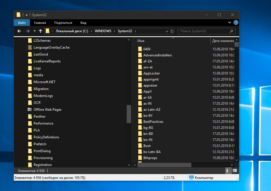Click file list scroll down arrow

[x=237, y=160]
